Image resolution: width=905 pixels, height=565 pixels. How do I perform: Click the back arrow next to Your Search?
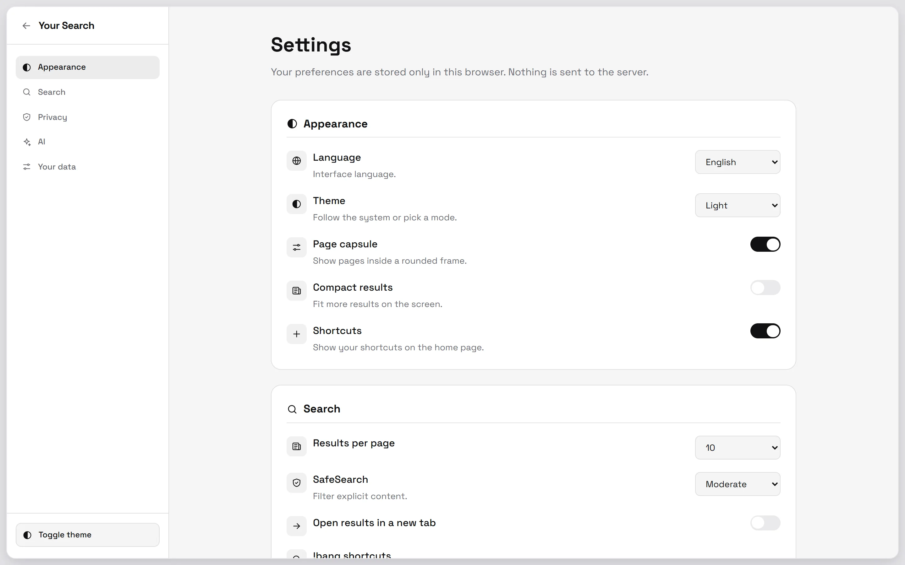[26, 26]
